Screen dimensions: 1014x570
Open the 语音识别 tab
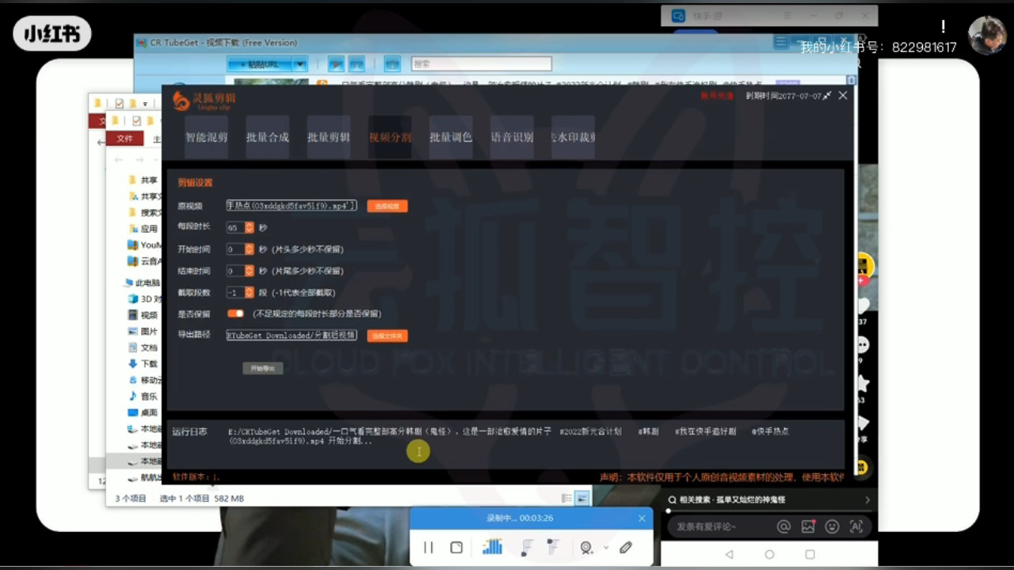[x=512, y=137]
